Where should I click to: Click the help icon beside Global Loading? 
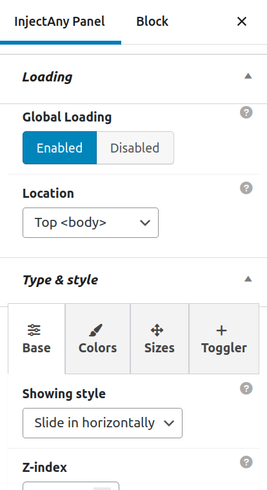[246, 112]
